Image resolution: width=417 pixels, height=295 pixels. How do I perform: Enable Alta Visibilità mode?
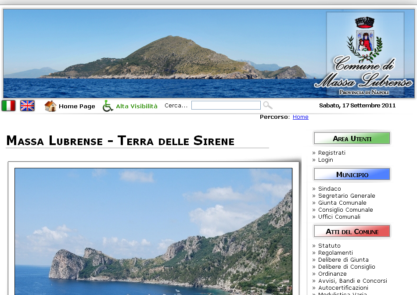tap(137, 106)
